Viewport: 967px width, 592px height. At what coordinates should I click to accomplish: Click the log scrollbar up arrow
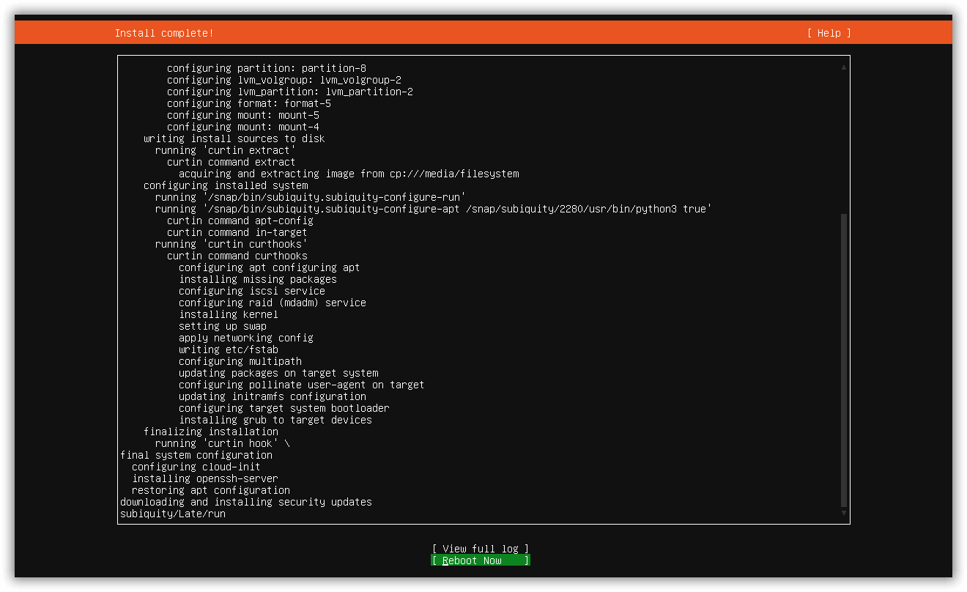(844, 67)
